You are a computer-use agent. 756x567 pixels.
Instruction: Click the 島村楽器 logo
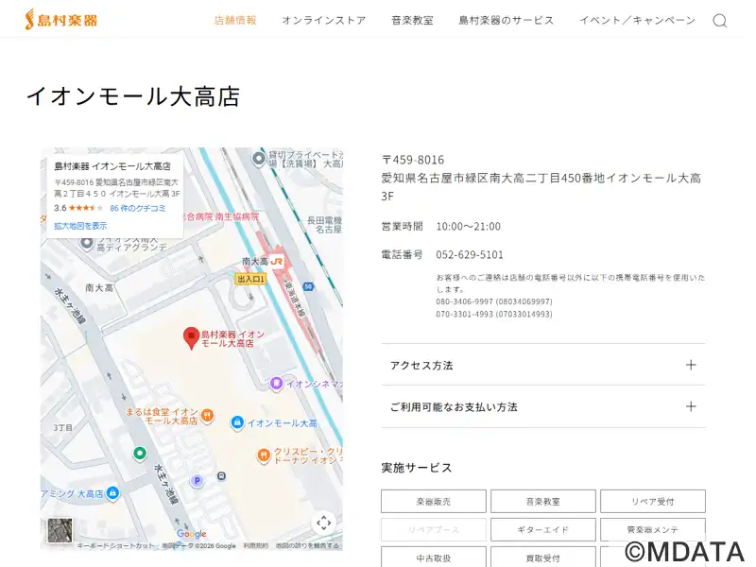pos(61,20)
